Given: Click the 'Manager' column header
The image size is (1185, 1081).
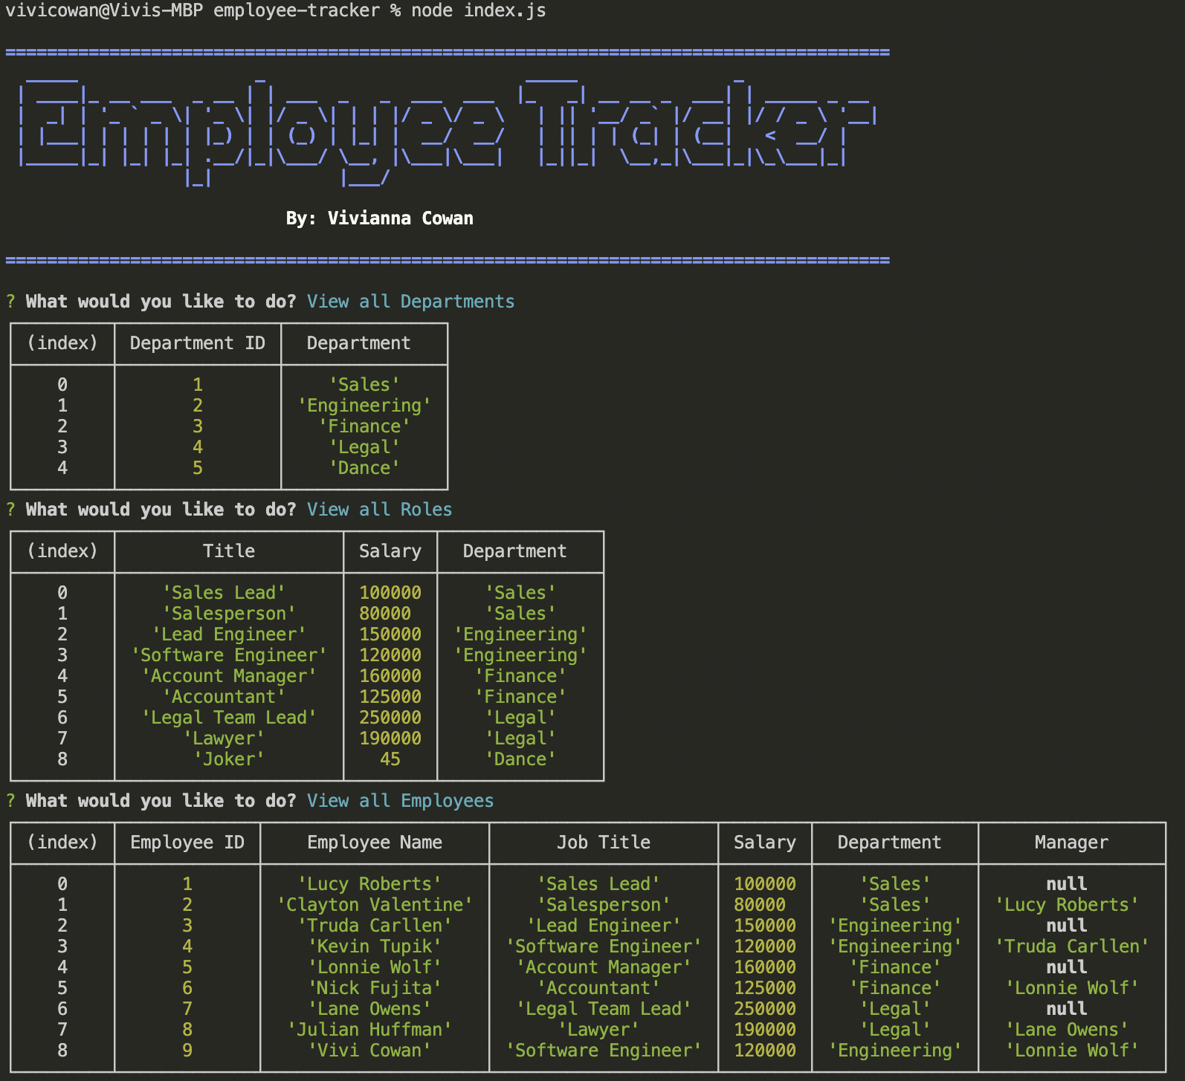Looking at the screenshot, I should [1071, 843].
